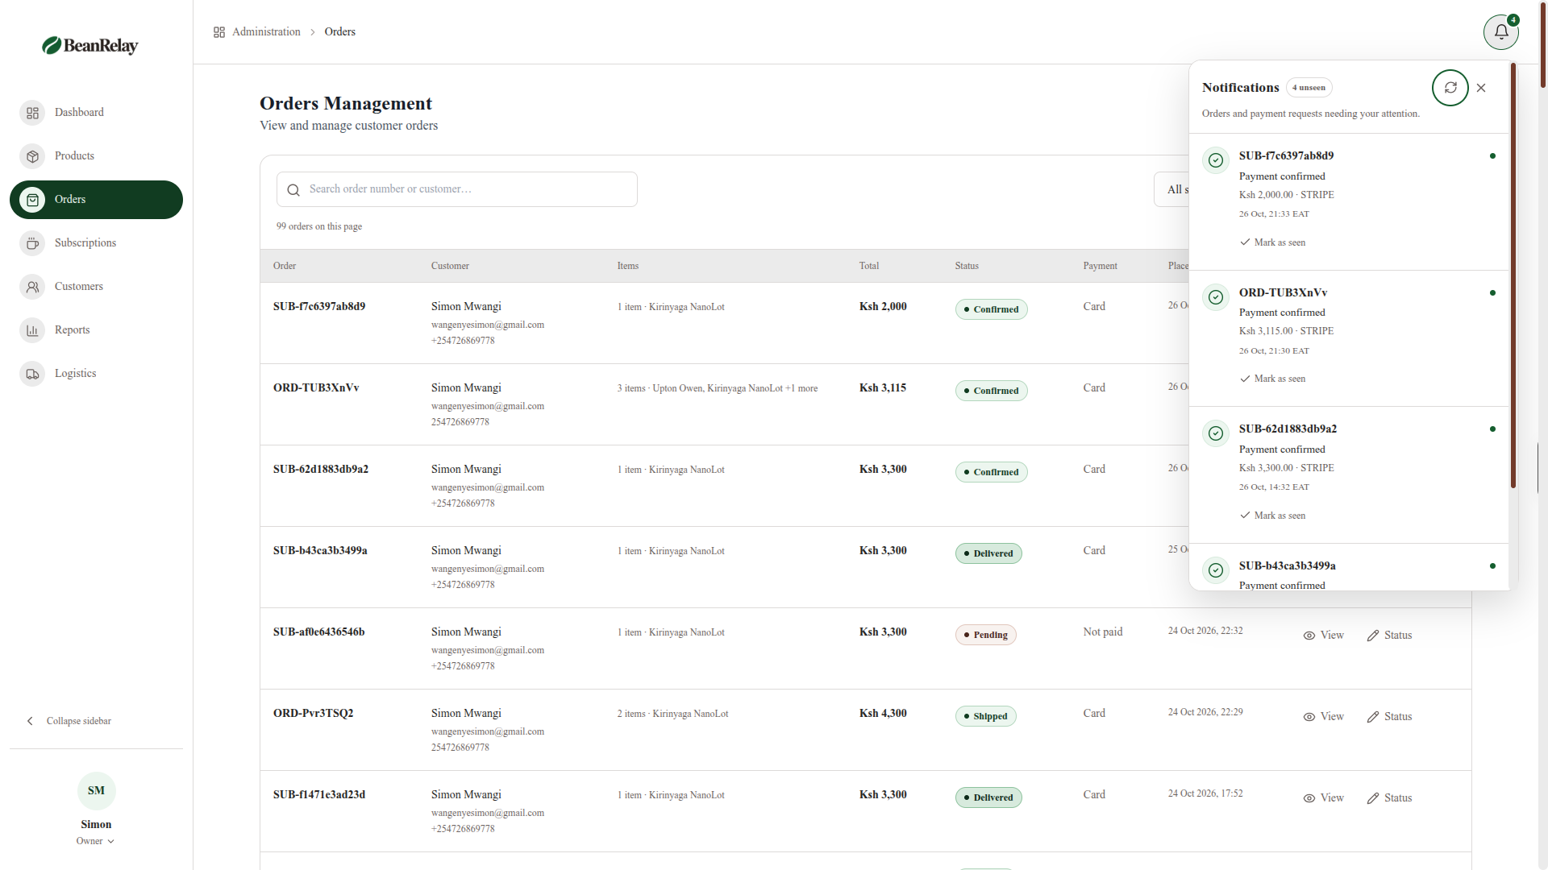Mark SUB-f7c6397ab8d9 notification as seen

1273,242
